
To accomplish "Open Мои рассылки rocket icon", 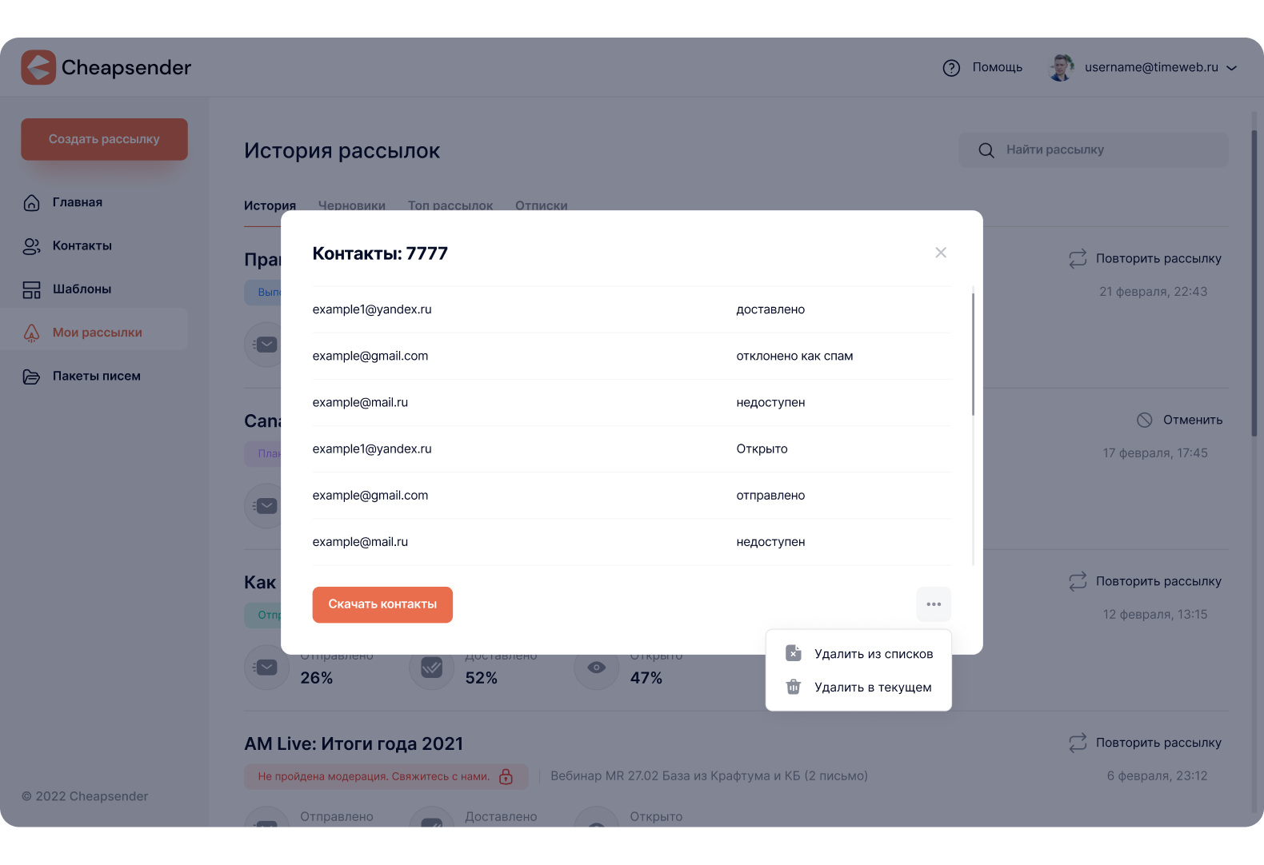I will click(31, 333).
